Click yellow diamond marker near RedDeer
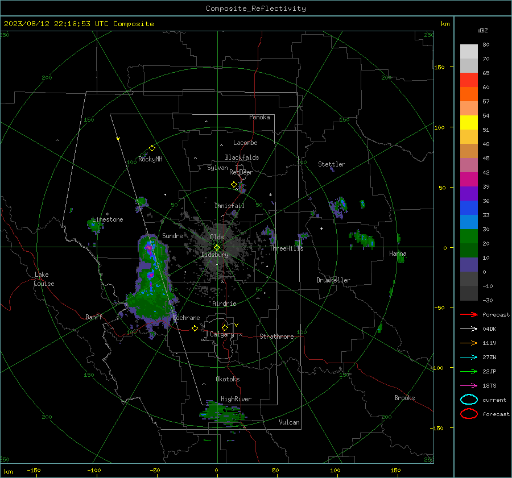This screenshot has width=512, height=478. (234, 185)
